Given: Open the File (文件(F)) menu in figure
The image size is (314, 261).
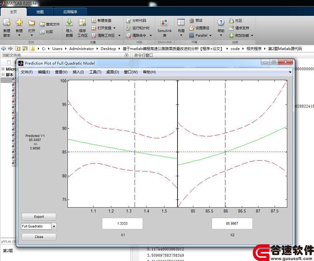Looking at the screenshot, I should point(27,72).
